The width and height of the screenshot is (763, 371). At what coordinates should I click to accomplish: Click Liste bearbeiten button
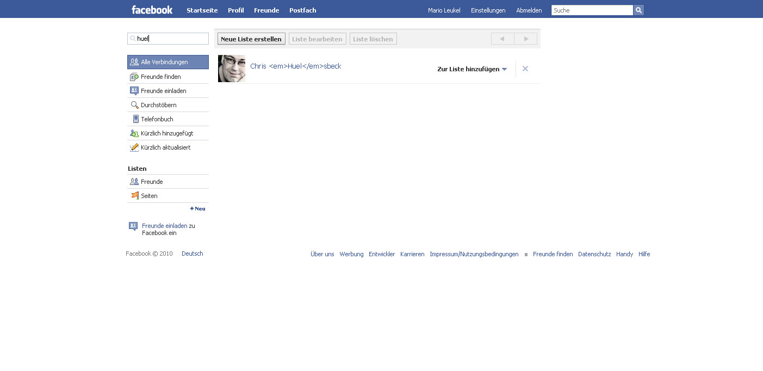coord(318,39)
